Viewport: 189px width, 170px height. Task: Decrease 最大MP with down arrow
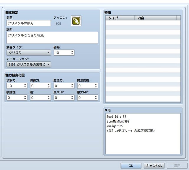pos(96,99)
